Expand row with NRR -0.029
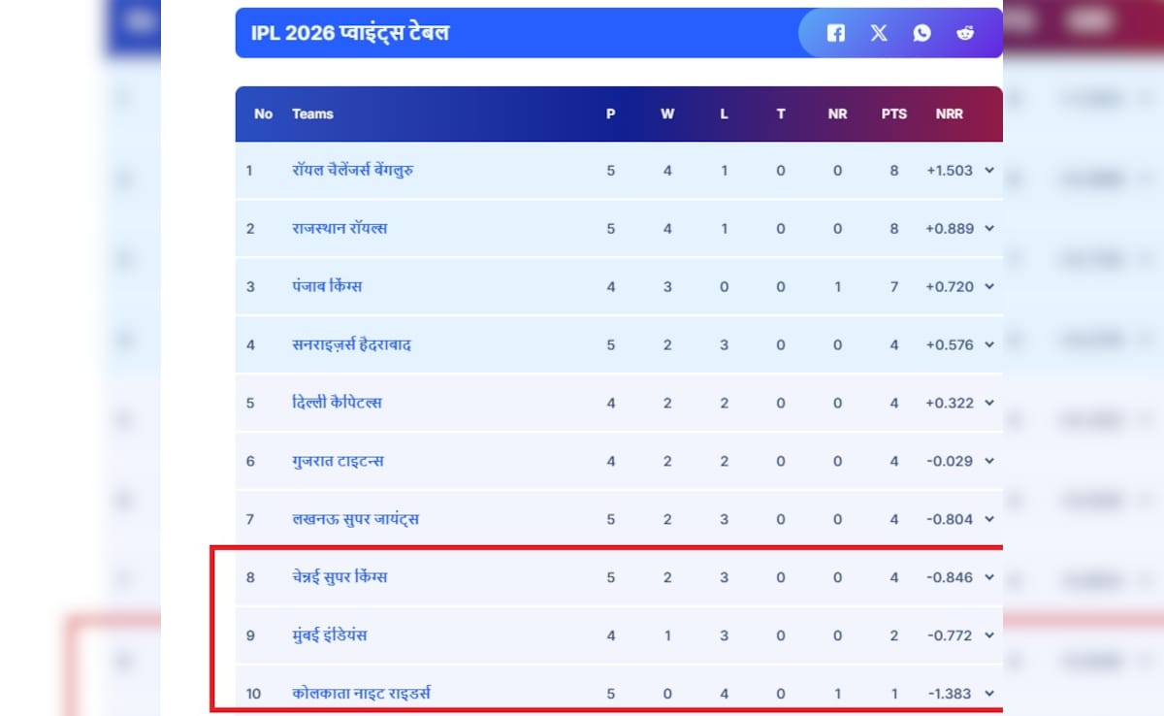The width and height of the screenshot is (1164, 716). click(989, 461)
